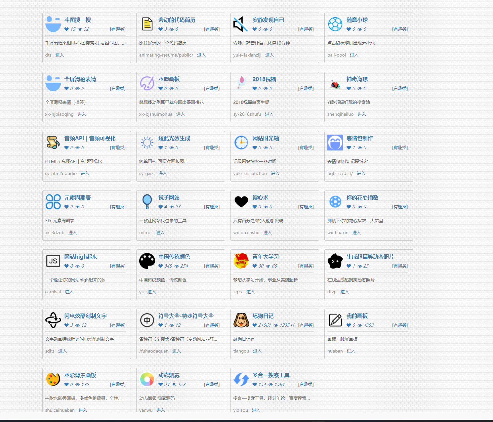Click the black heart icon for 读心术
Image resolution: width=493 pixels, height=422 pixels.
241,202
